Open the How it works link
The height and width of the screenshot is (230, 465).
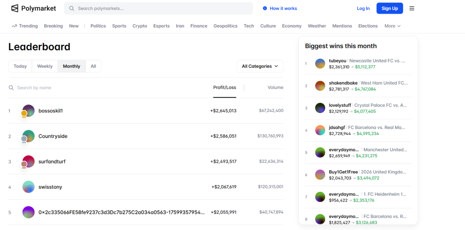coord(283,8)
